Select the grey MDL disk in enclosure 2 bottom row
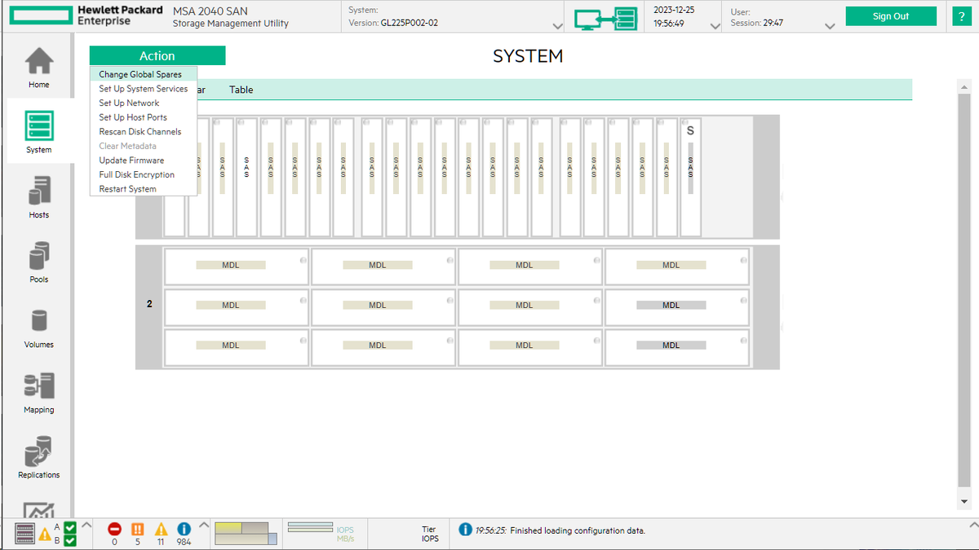Viewport: 979px width, 550px height. 676,348
